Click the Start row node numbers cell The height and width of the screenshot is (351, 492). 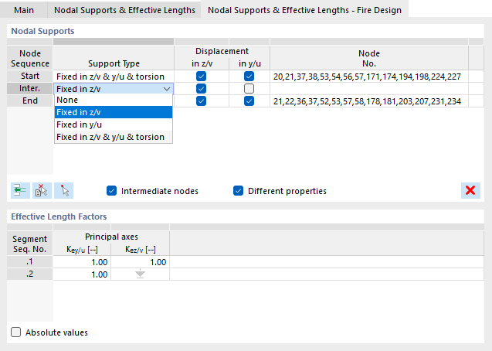pyautogui.click(x=368, y=77)
